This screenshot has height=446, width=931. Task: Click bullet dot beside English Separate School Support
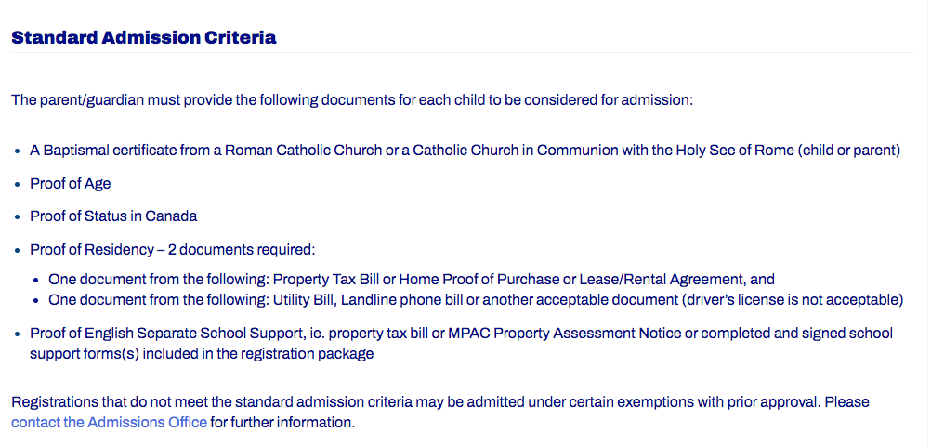point(18,334)
